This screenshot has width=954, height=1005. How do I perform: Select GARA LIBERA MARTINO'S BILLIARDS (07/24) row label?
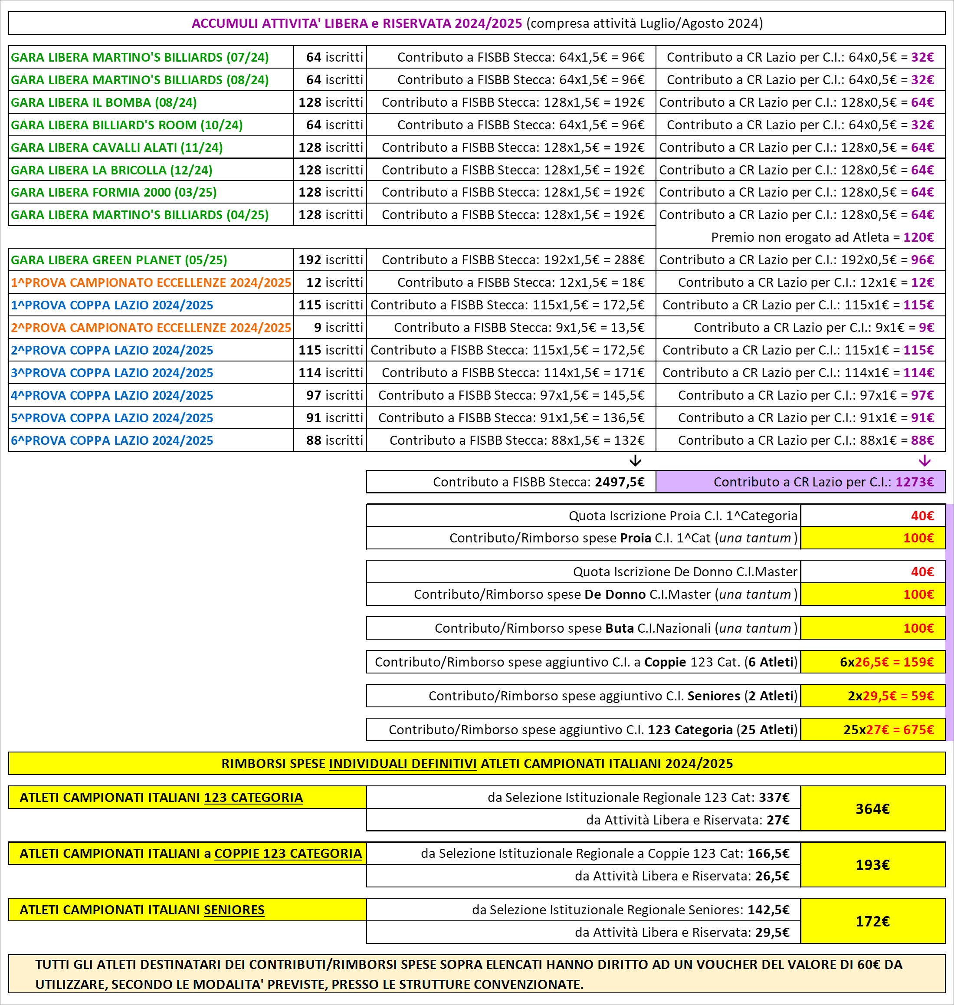140,57
